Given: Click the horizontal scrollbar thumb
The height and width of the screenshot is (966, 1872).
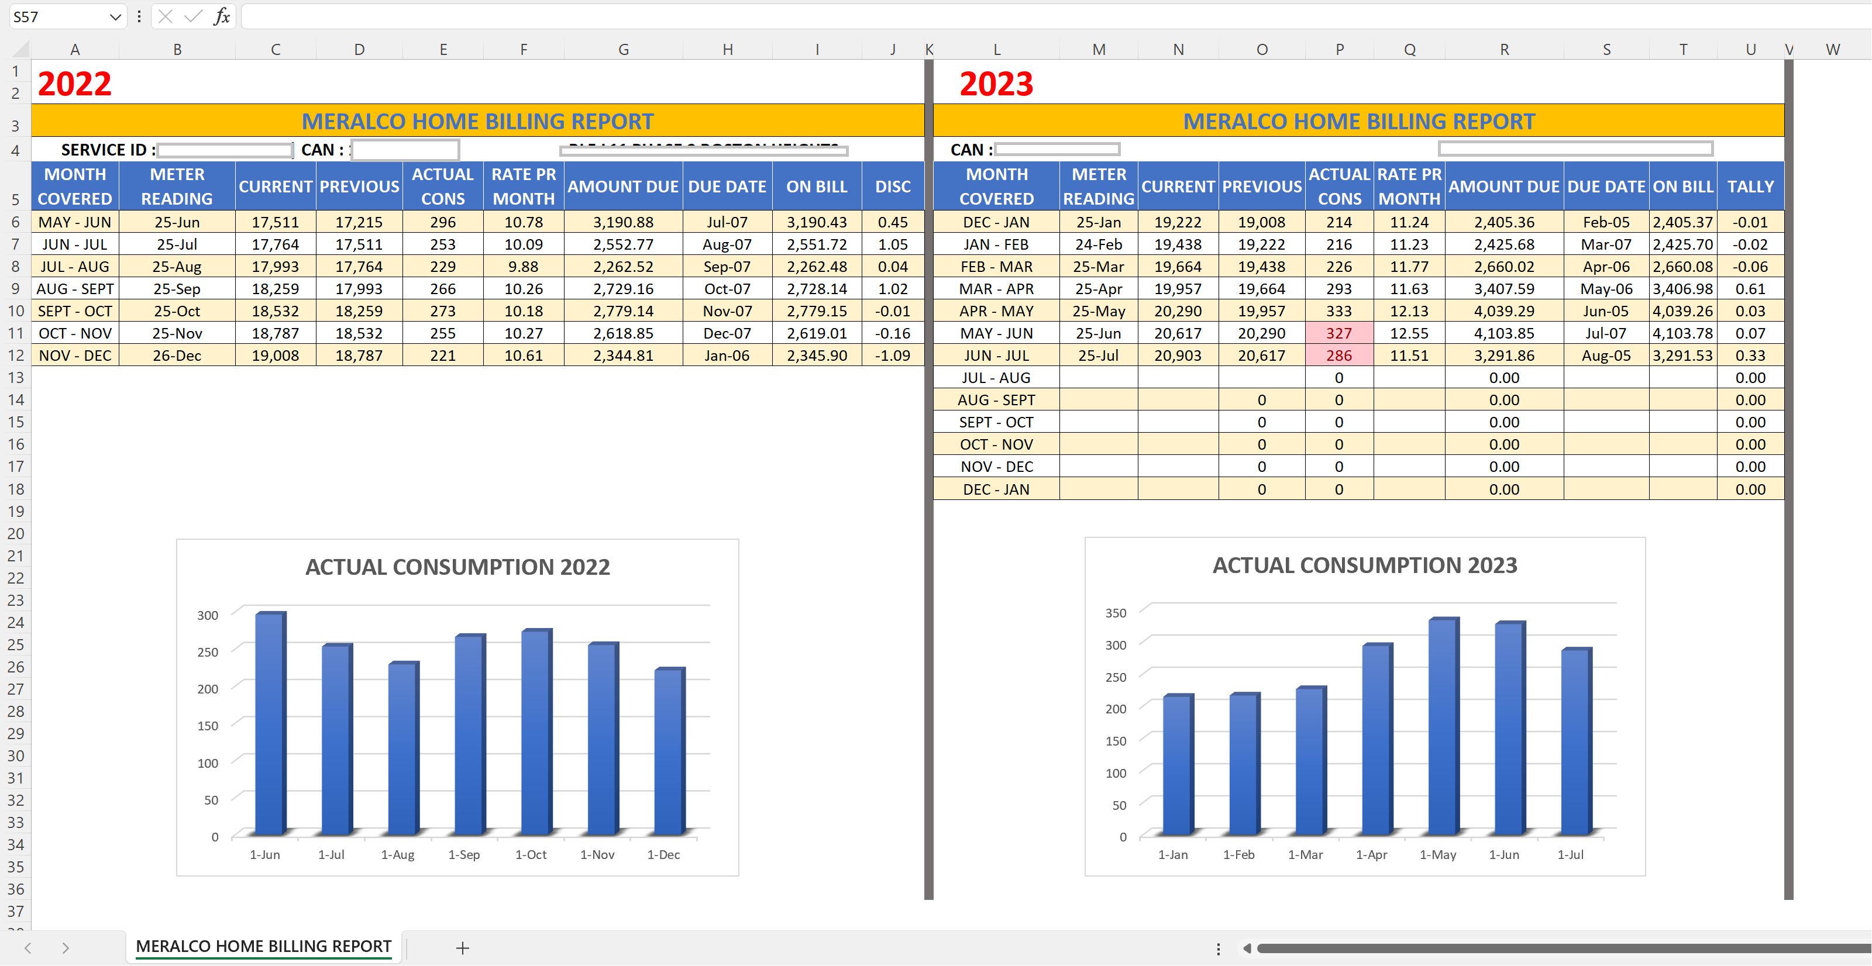Looking at the screenshot, I should point(1563,948).
